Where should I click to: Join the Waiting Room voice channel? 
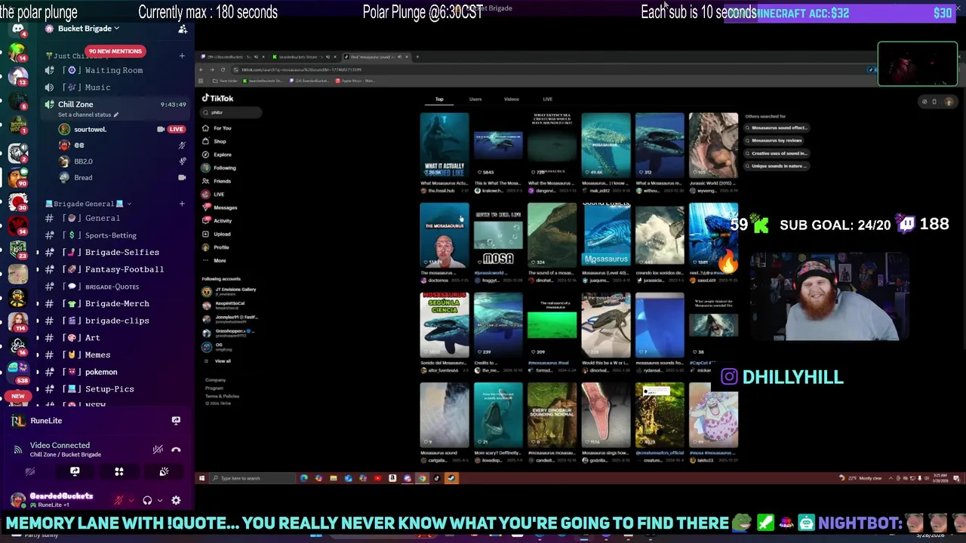pyautogui.click(x=113, y=70)
